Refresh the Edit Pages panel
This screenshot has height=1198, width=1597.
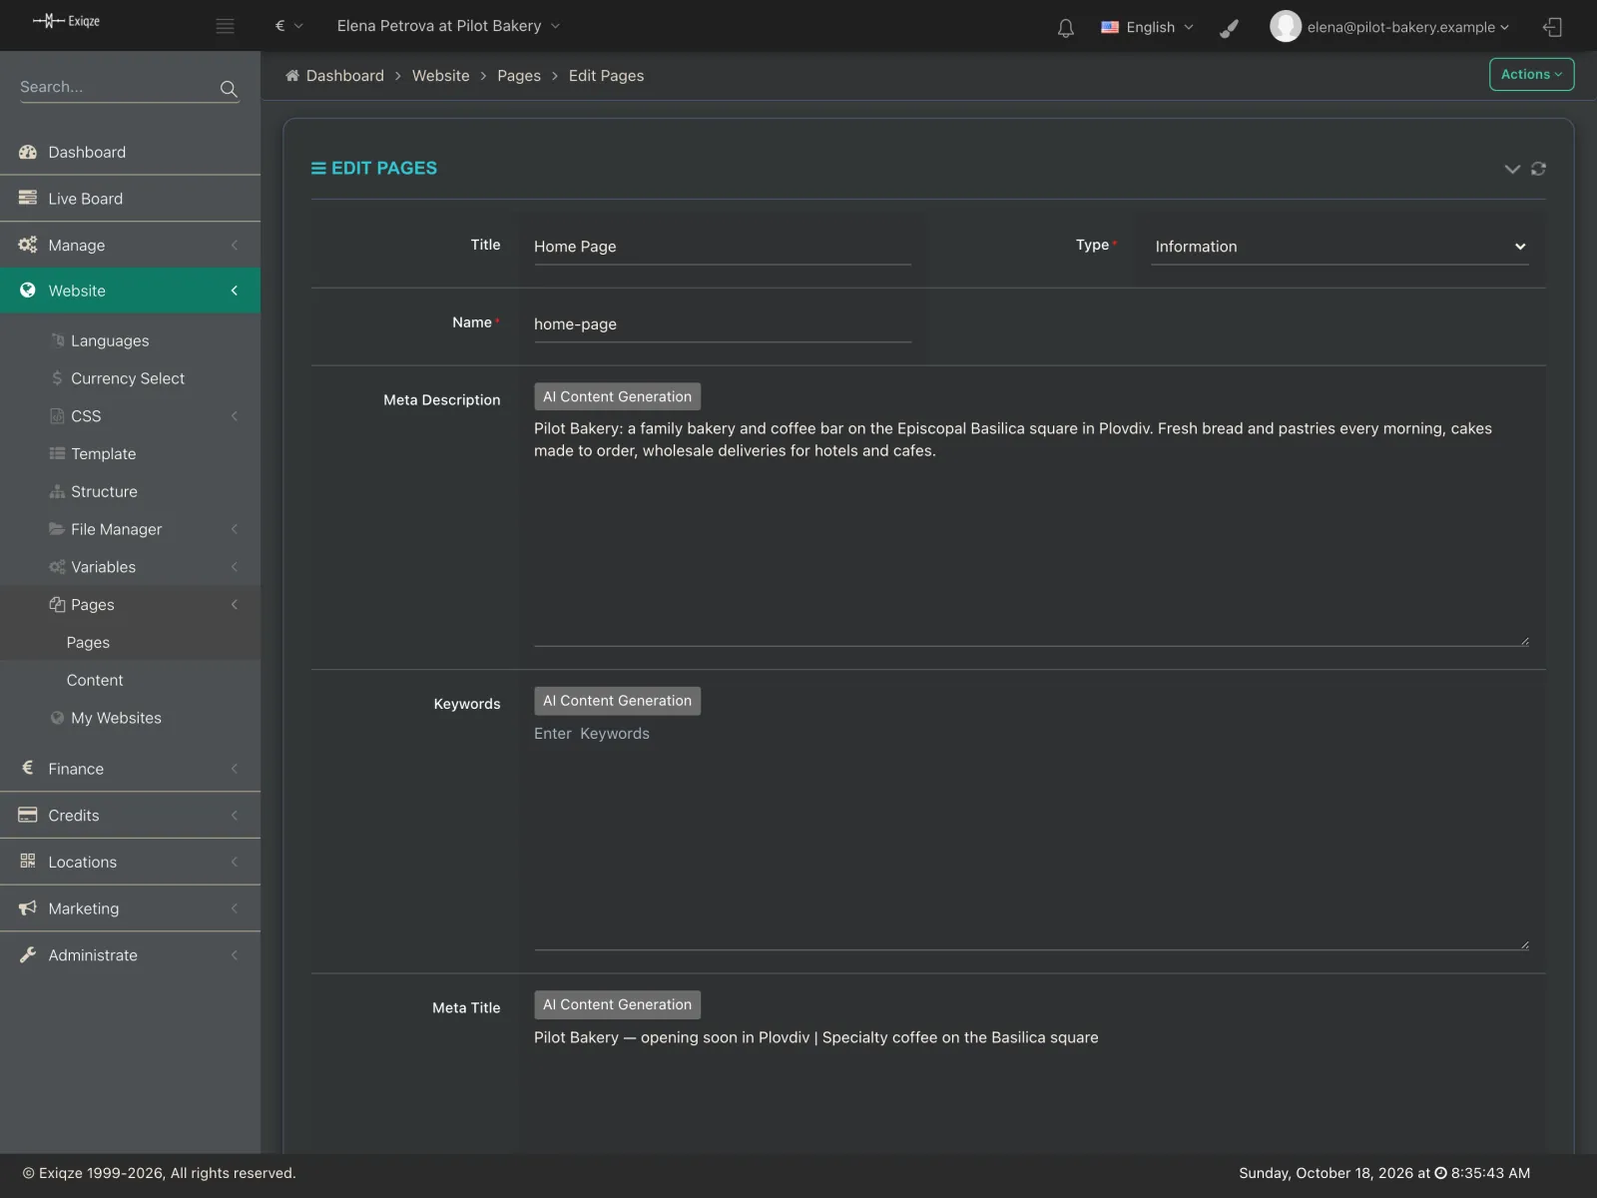(x=1538, y=169)
